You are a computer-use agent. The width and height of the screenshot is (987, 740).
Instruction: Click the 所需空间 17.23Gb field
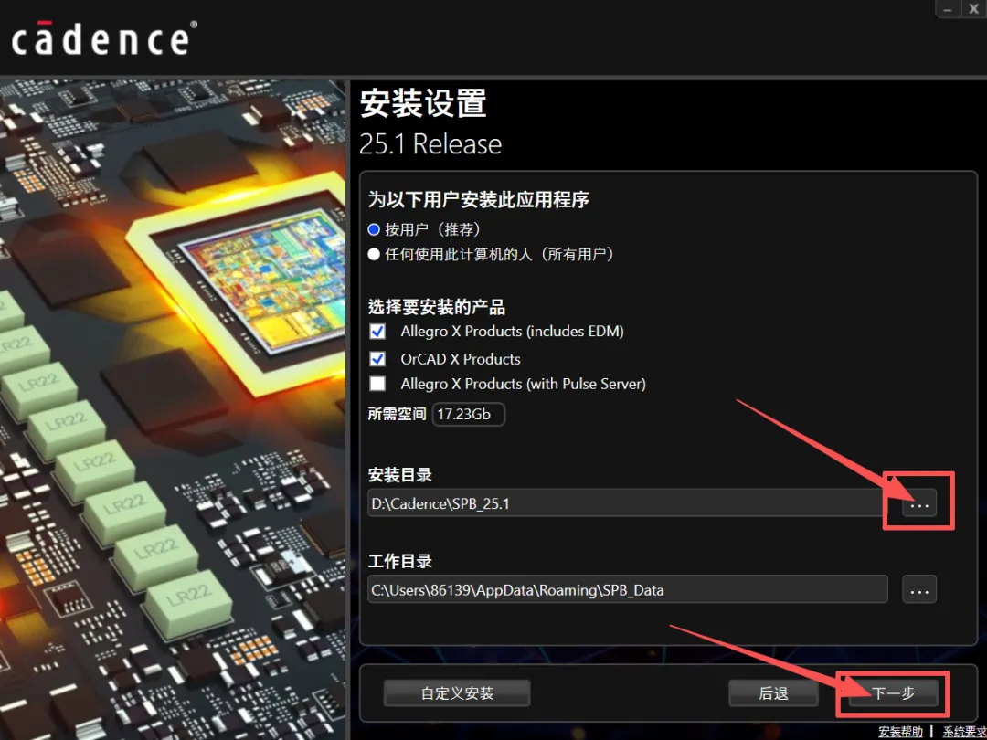(x=468, y=414)
